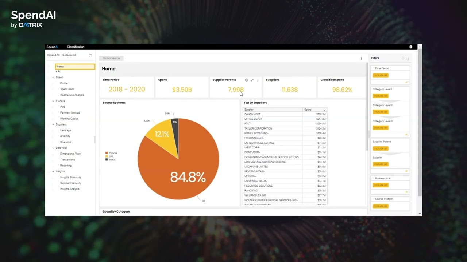Click Include all under Source System

(381, 206)
